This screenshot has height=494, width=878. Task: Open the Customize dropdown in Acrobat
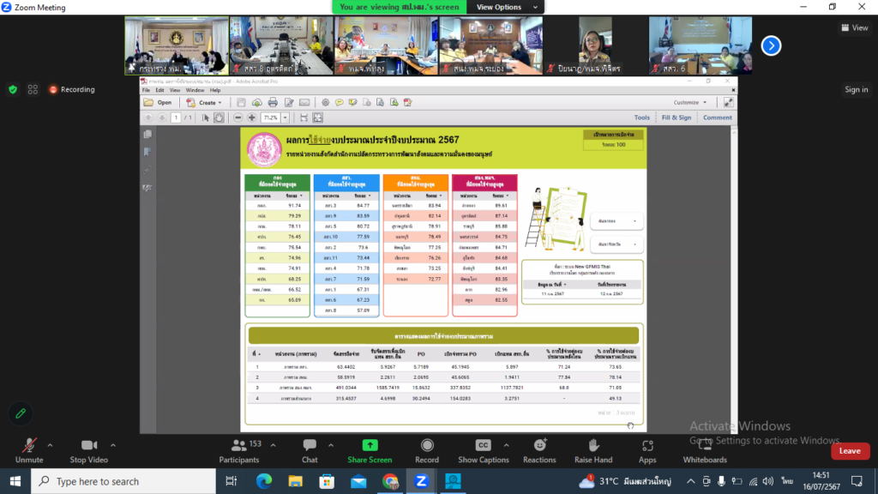690,103
